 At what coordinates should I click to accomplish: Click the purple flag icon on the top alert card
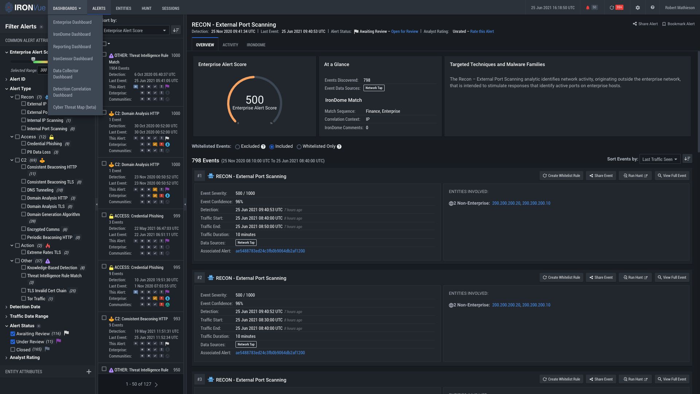click(x=167, y=87)
